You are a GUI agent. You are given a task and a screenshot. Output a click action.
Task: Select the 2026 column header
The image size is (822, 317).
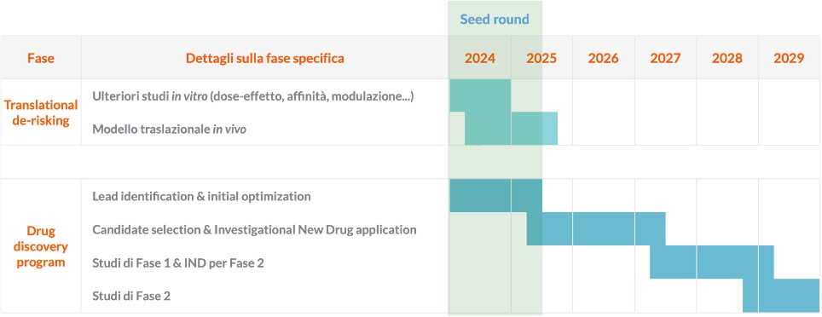pos(604,58)
